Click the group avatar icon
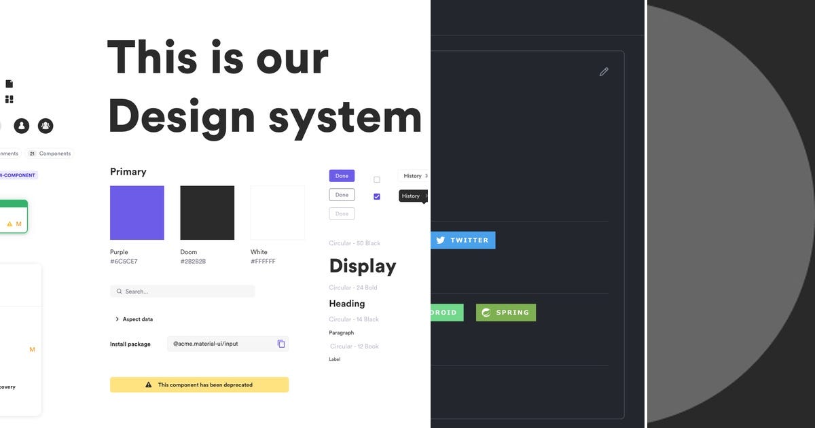 pos(45,125)
